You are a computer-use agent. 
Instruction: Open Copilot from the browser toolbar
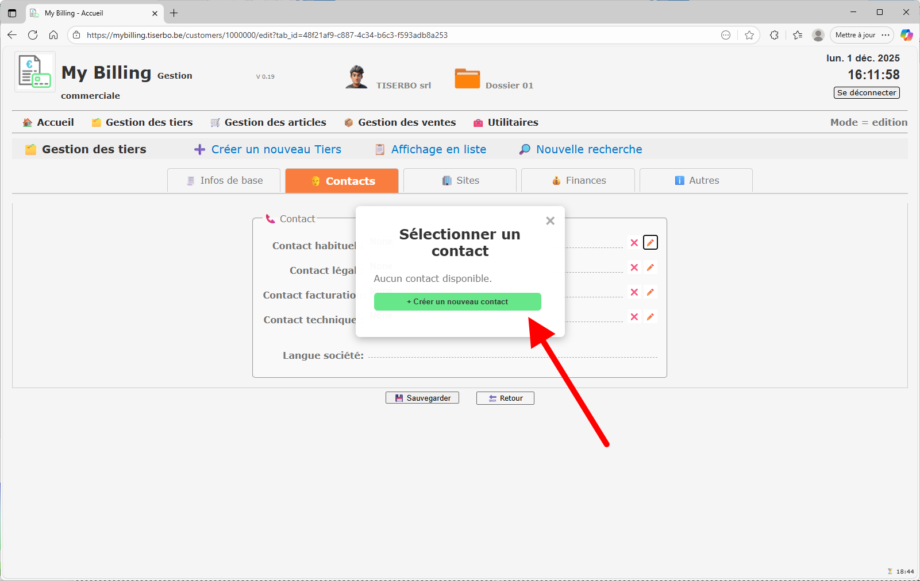tap(907, 35)
